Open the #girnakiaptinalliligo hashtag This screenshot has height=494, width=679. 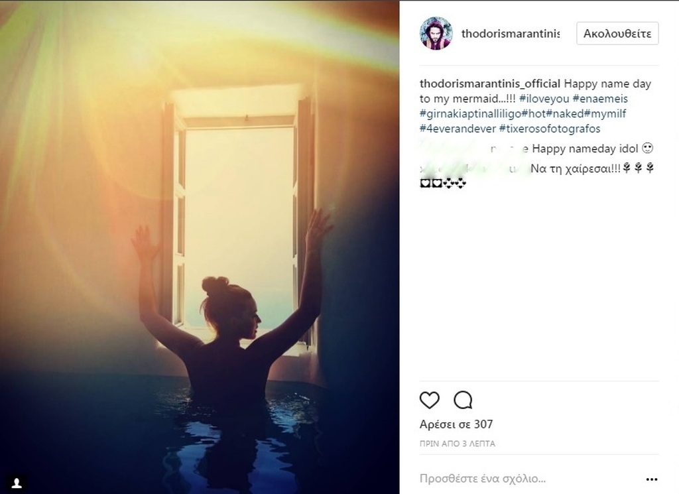(471, 114)
